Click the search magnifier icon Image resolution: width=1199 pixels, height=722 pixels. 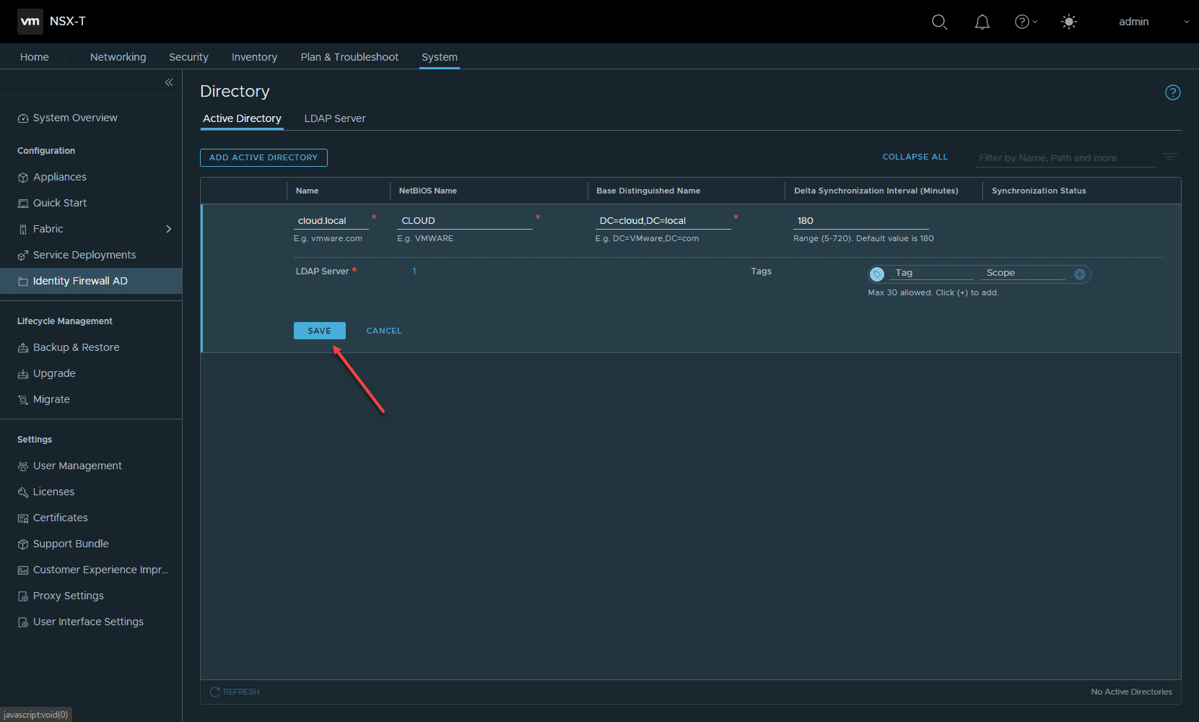click(x=939, y=22)
